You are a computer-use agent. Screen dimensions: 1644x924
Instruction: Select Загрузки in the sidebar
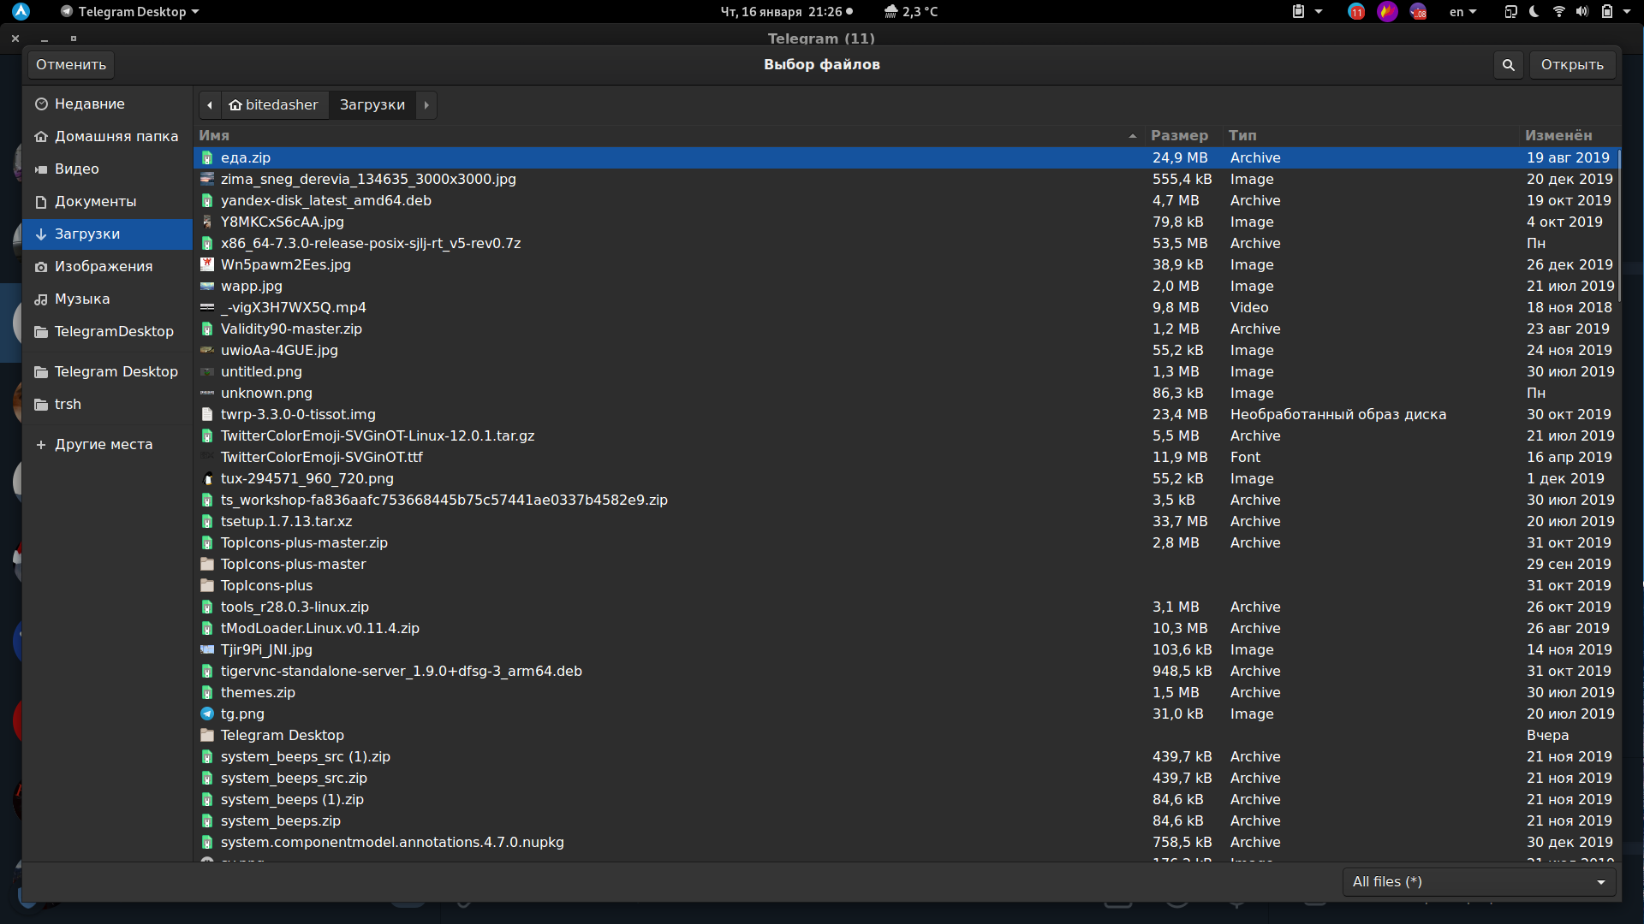click(107, 234)
